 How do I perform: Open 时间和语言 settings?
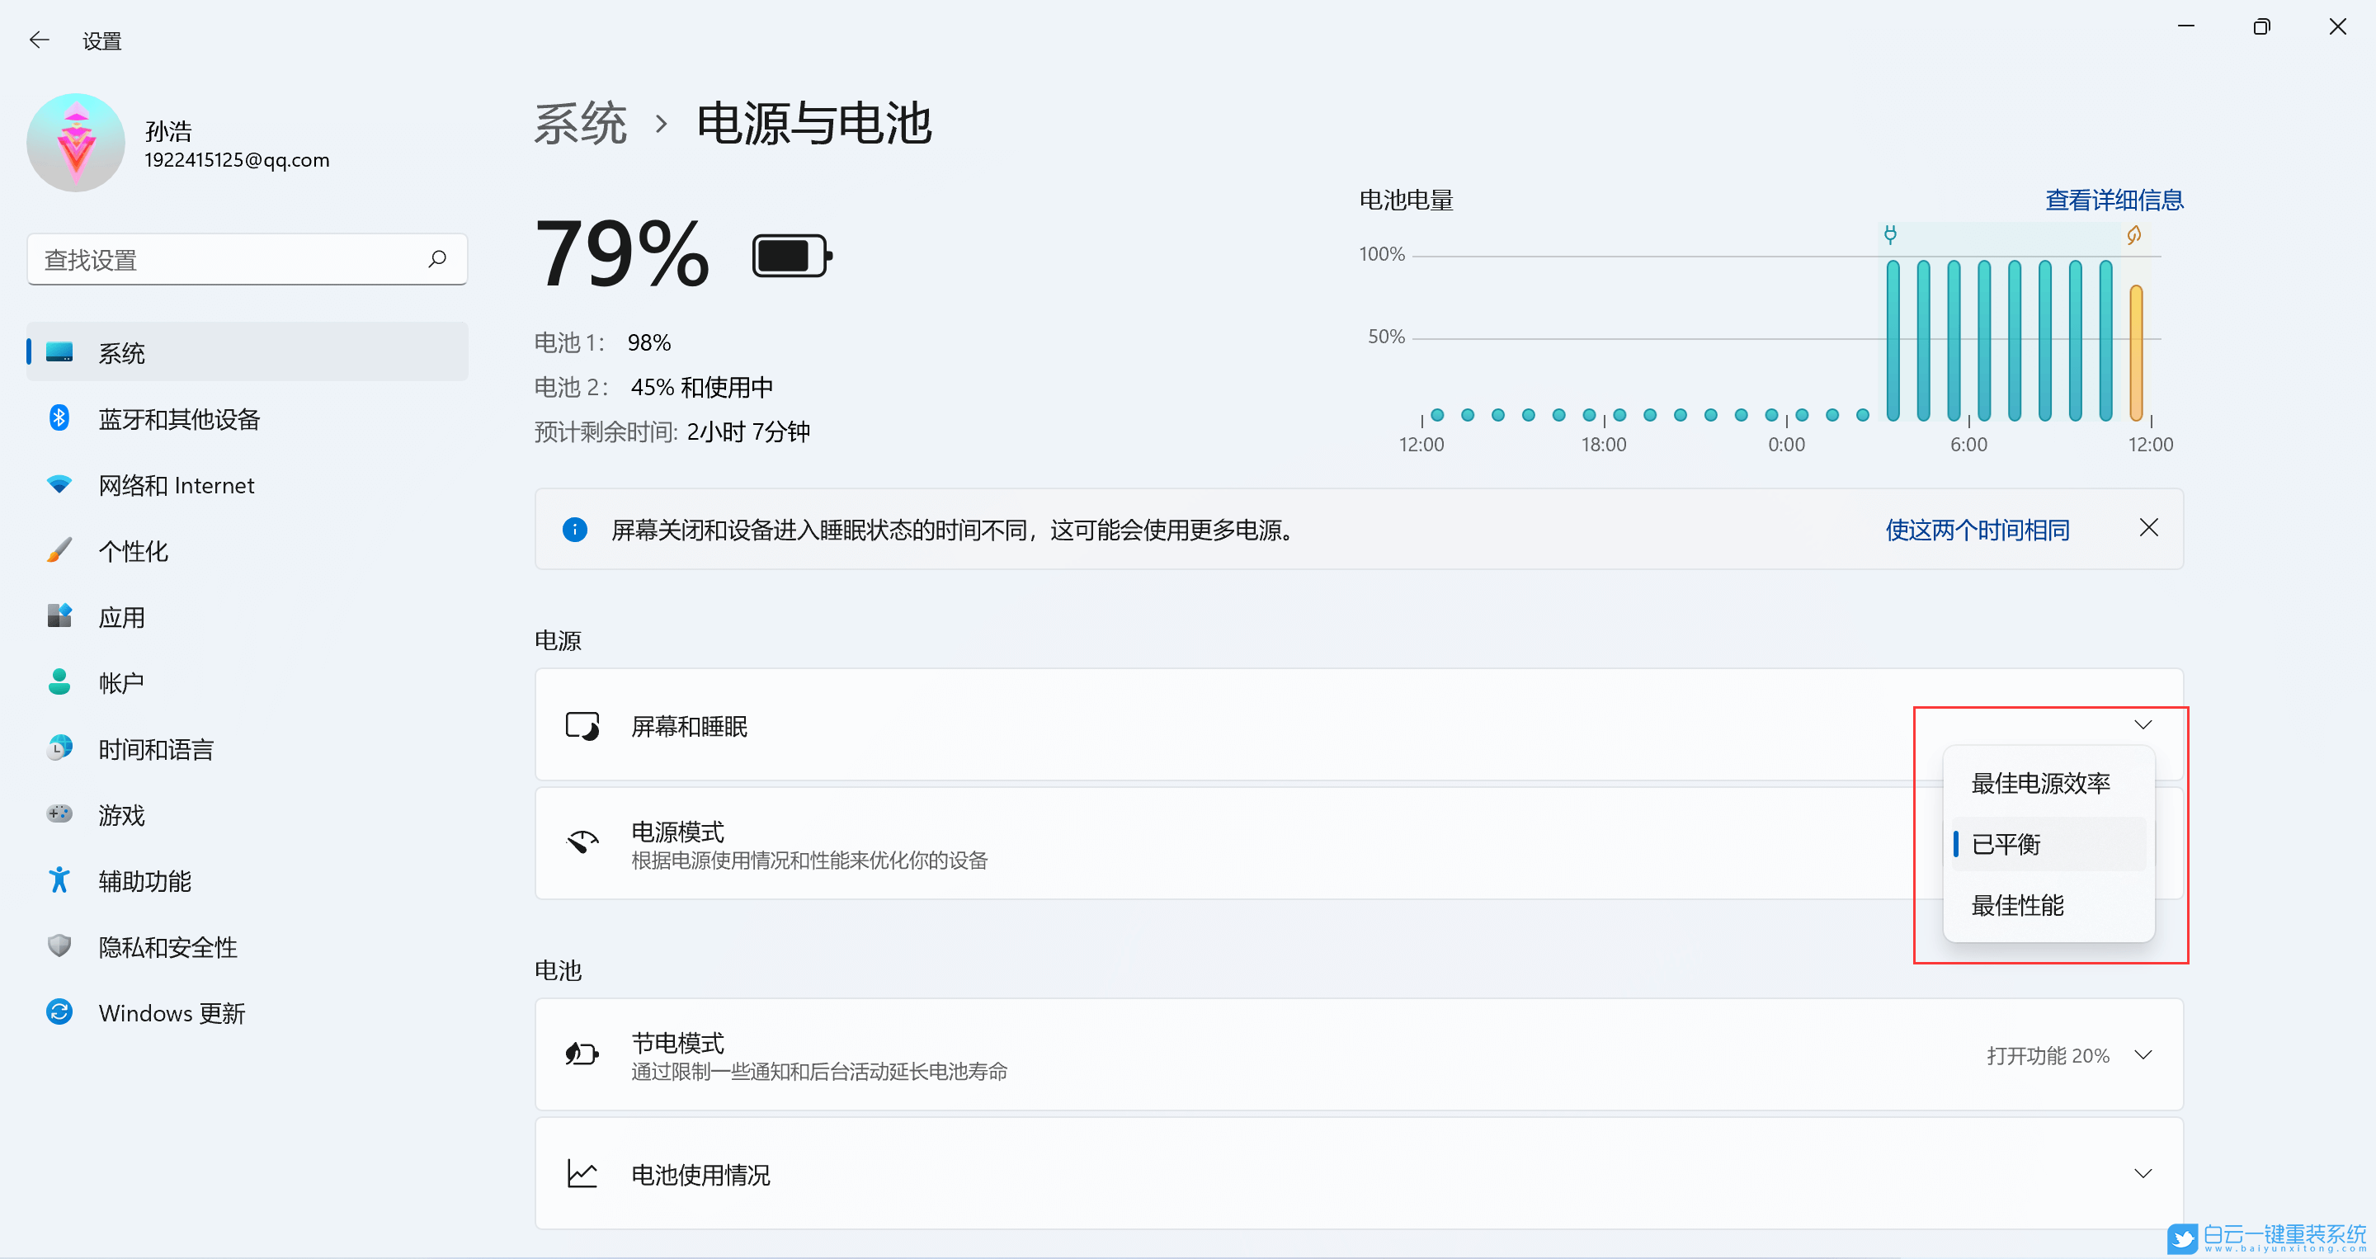(x=155, y=748)
